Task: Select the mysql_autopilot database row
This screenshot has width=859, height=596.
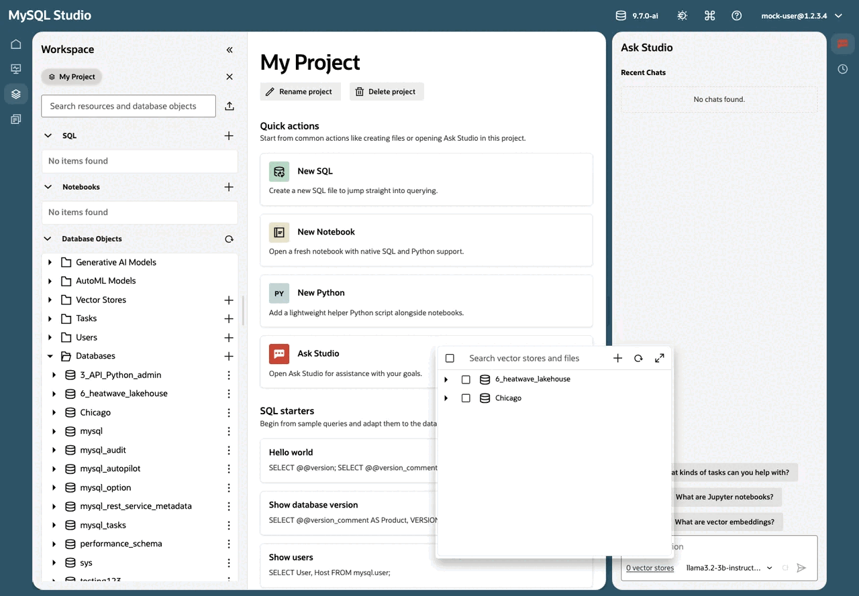Action: [x=140, y=469]
